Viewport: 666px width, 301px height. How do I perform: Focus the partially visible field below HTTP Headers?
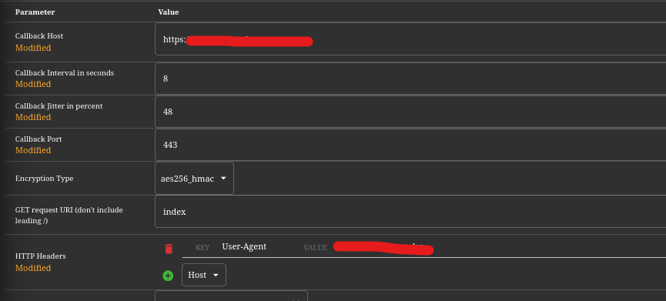pos(231,296)
